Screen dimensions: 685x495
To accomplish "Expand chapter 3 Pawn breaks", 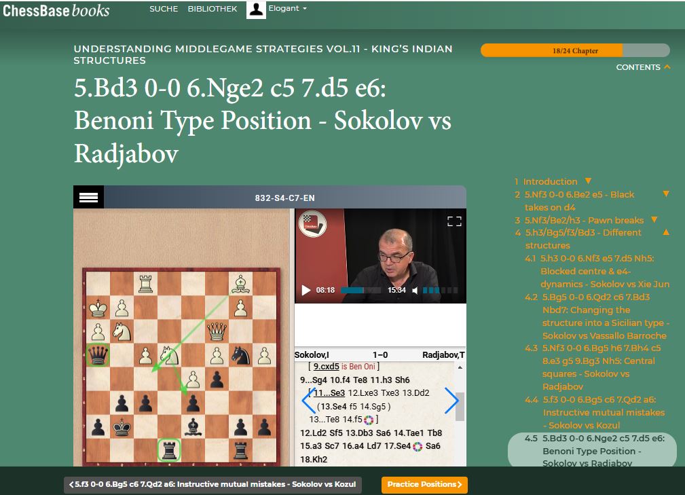I will (x=654, y=220).
